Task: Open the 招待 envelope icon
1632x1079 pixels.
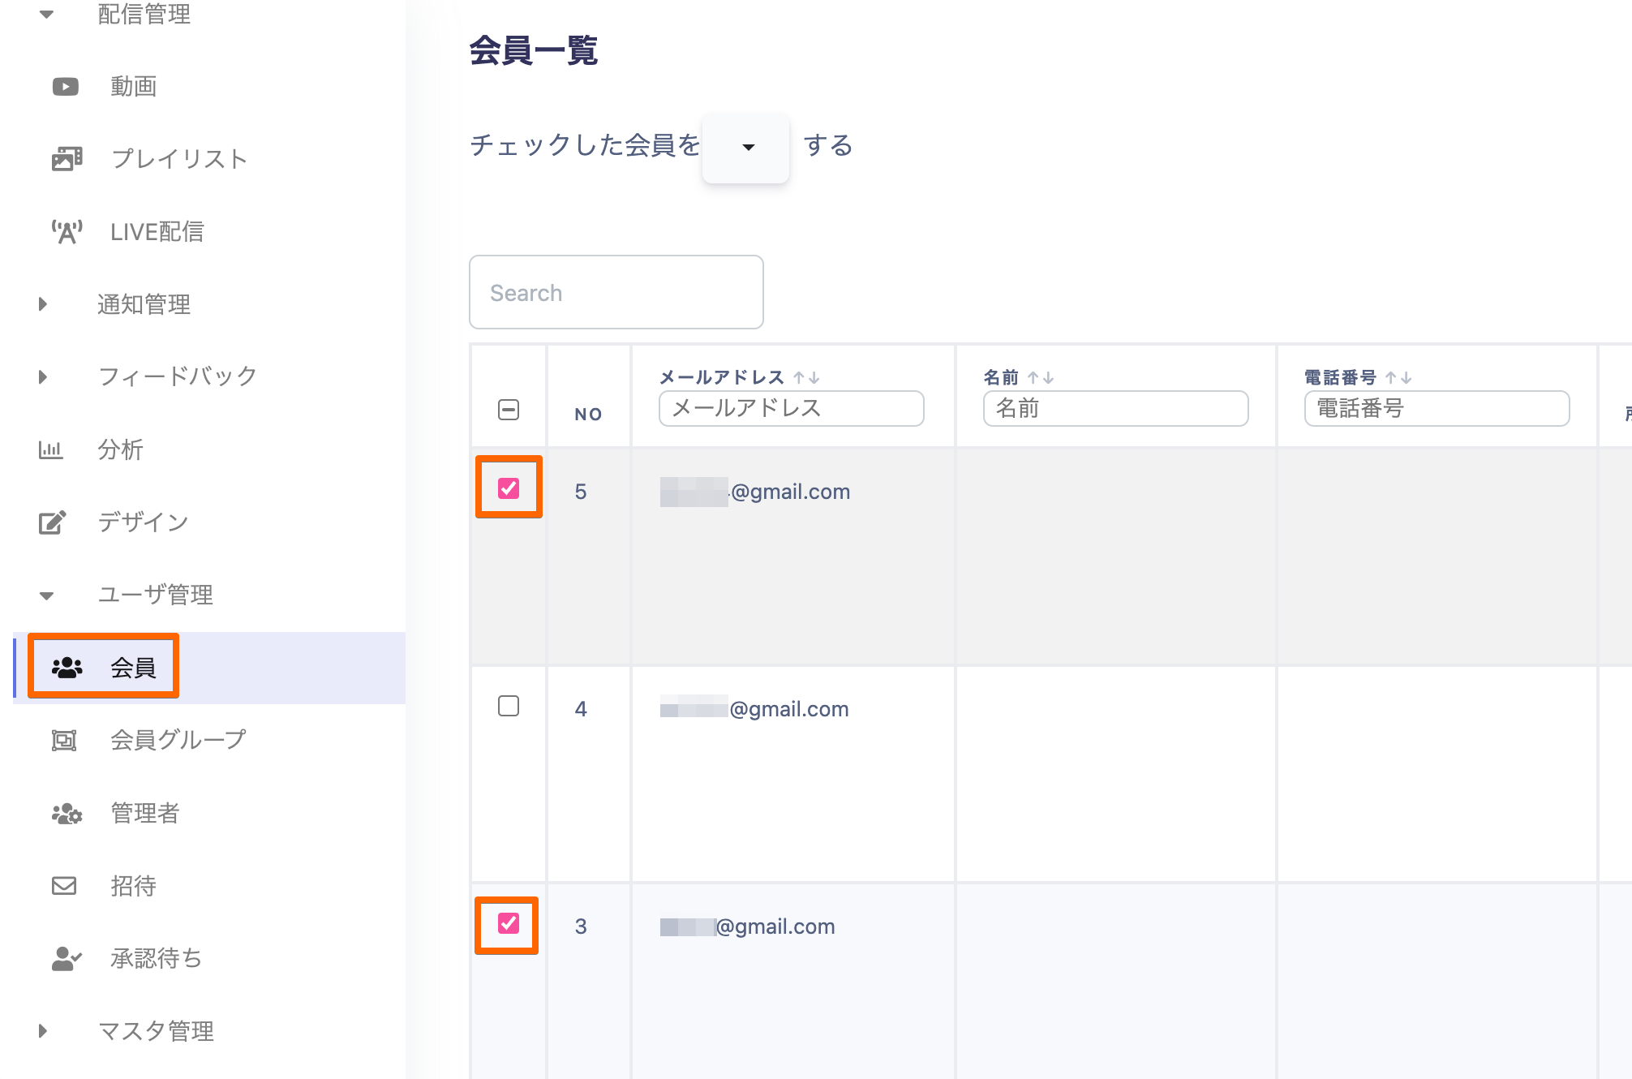Action: pyautogui.click(x=64, y=885)
